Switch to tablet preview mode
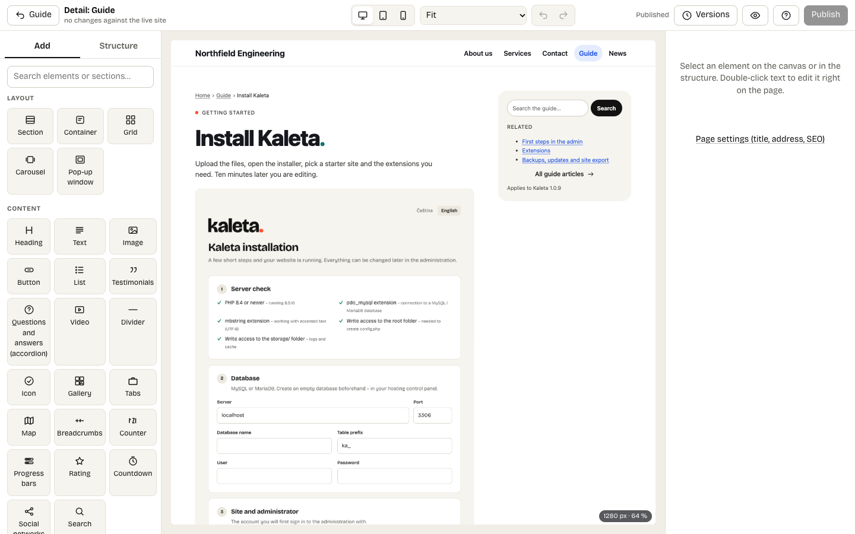 [383, 15]
